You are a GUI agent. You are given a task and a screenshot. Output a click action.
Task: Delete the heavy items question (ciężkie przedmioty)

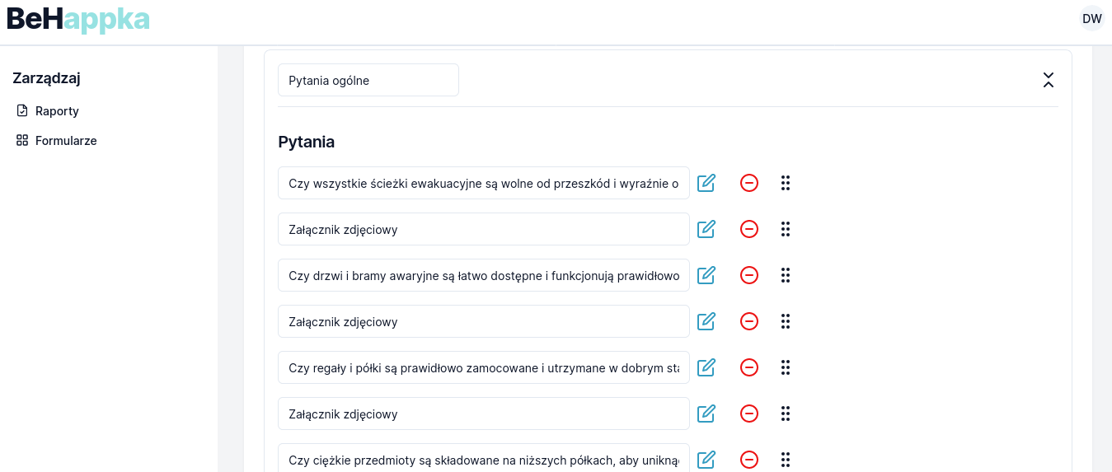pyautogui.click(x=749, y=459)
